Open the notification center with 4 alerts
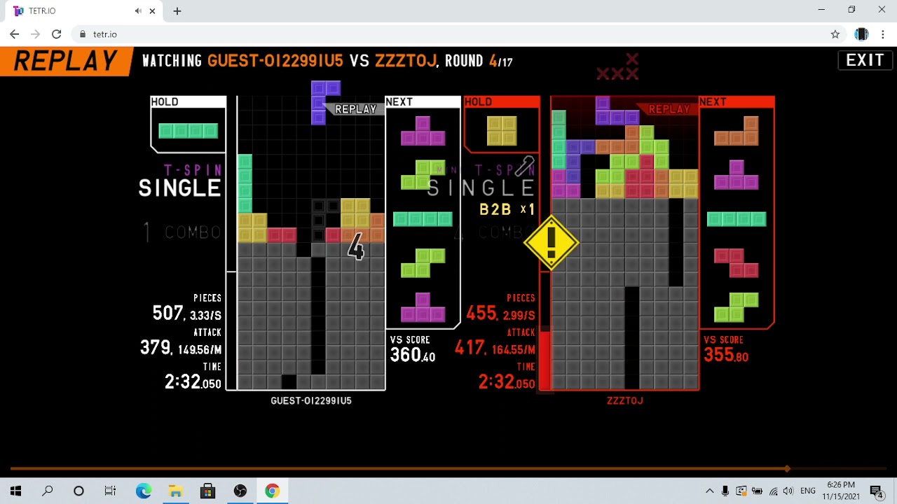The width and height of the screenshot is (897, 504). click(876, 491)
